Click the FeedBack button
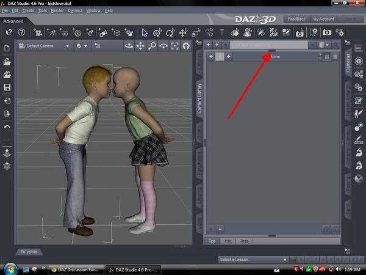The width and height of the screenshot is (366, 275). tap(296, 20)
